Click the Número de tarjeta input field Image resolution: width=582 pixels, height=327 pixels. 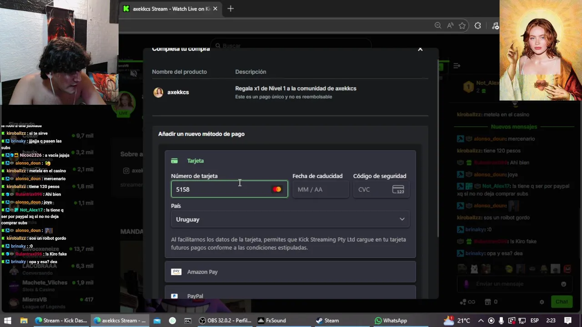click(229, 189)
